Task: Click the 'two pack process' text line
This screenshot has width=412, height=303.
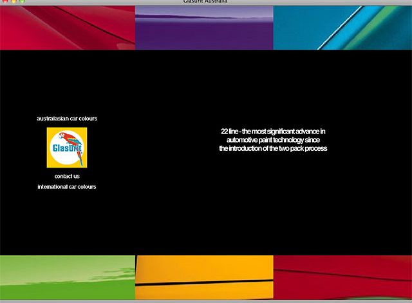Action: tap(273, 148)
